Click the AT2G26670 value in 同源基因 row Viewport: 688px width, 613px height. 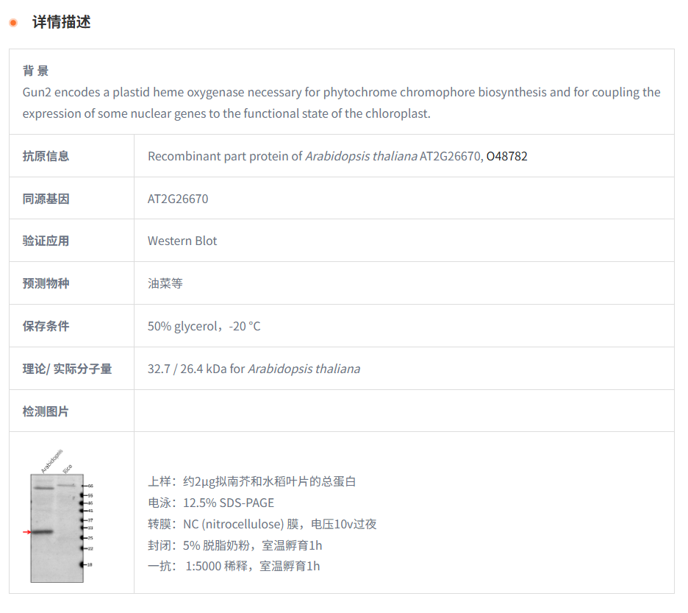(178, 199)
